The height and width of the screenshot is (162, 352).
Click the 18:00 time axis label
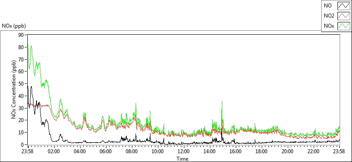[261, 151]
